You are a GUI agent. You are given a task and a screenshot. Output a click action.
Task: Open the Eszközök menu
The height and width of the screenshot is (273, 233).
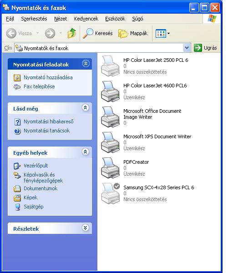pyautogui.click(x=115, y=19)
